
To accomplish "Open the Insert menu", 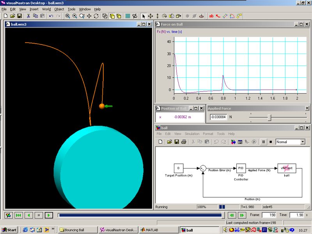I will (x=34, y=9).
